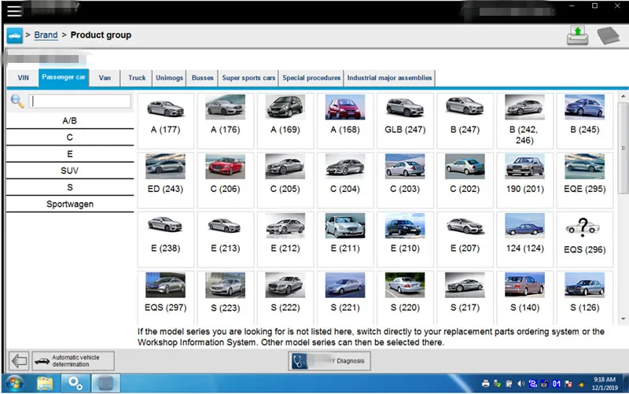Switch to the Busses tab
629x394 pixels.
coord(203,78)
